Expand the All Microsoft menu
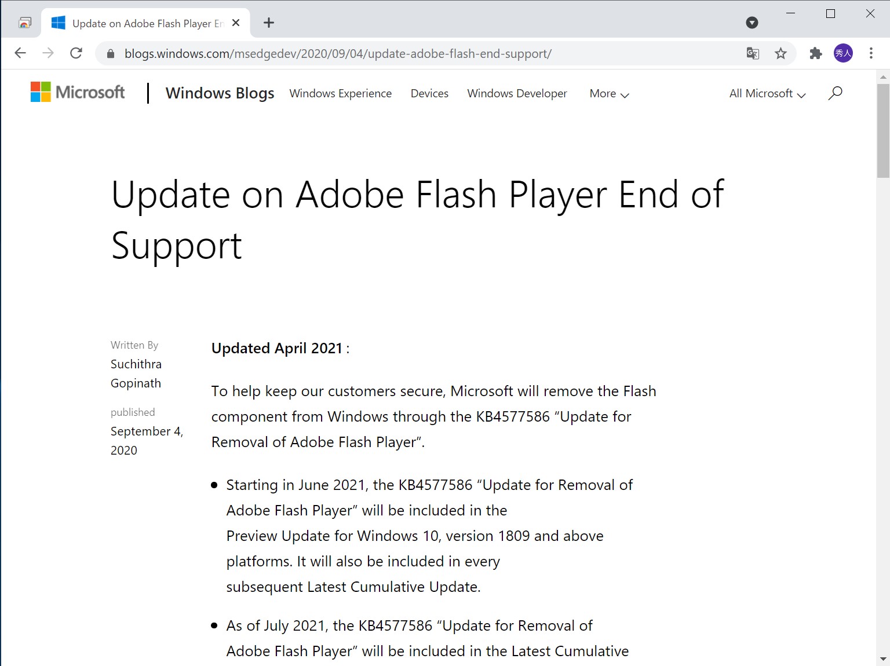 click(768, 94)
